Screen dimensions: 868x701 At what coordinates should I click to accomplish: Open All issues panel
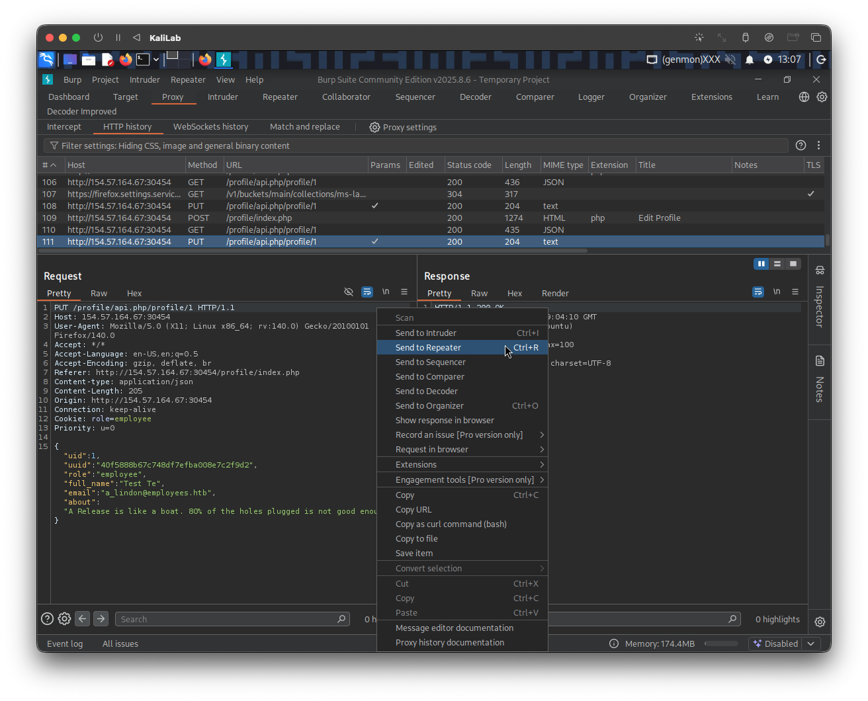pos(120,643)
